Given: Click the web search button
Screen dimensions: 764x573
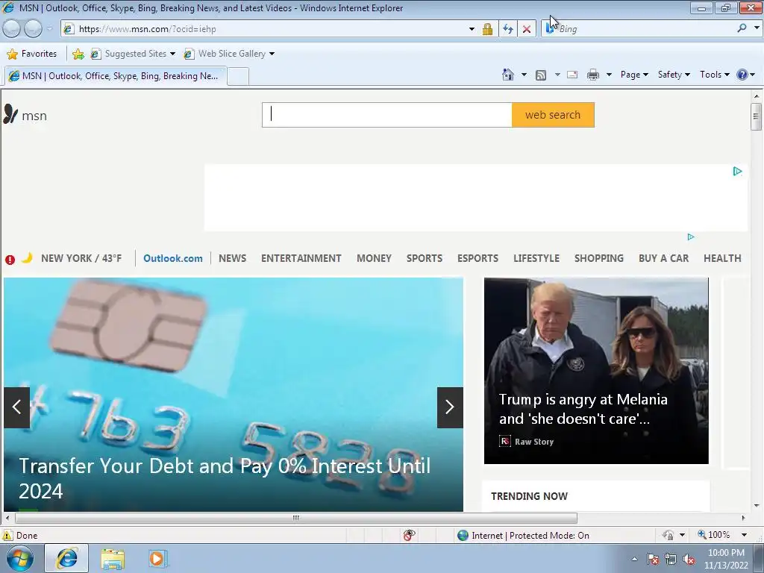Looking at the screenshot, I should click(553, 115).
